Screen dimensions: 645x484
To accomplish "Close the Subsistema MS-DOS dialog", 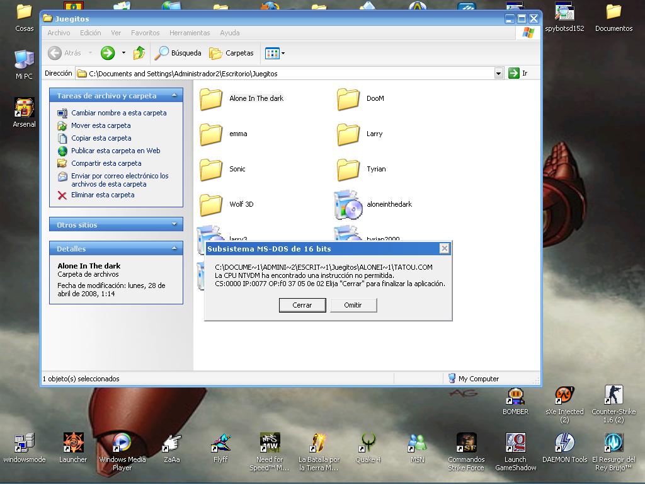I will coord(444,248).
